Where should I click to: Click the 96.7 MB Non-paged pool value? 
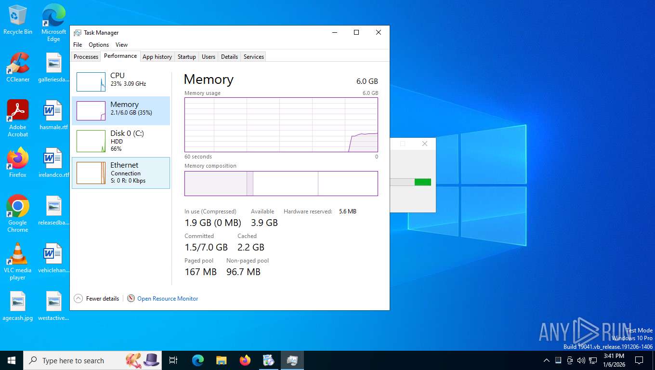pos(244,272)
